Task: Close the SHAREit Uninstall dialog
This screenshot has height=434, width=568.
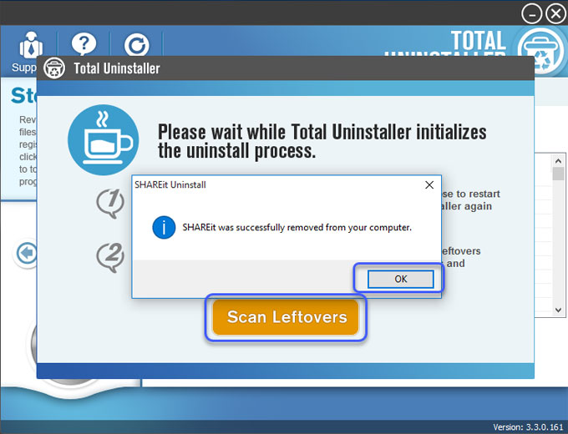Action: click(429, 185)
